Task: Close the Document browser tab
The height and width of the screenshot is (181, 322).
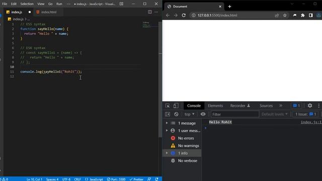Action: (x=220, y=7)
